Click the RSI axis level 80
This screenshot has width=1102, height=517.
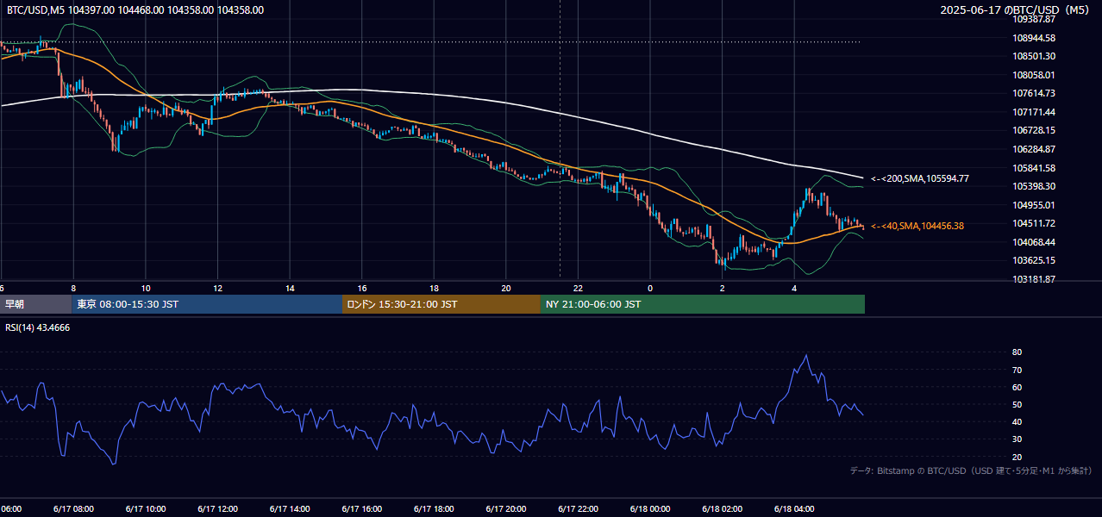1017,352
